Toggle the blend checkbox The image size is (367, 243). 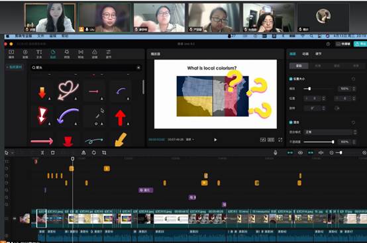tap(291, 122)
